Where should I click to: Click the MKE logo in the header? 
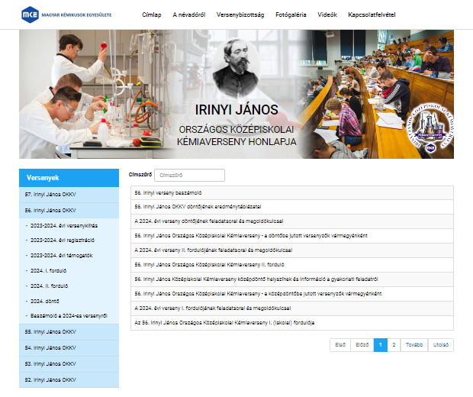[x=66, y=15]
